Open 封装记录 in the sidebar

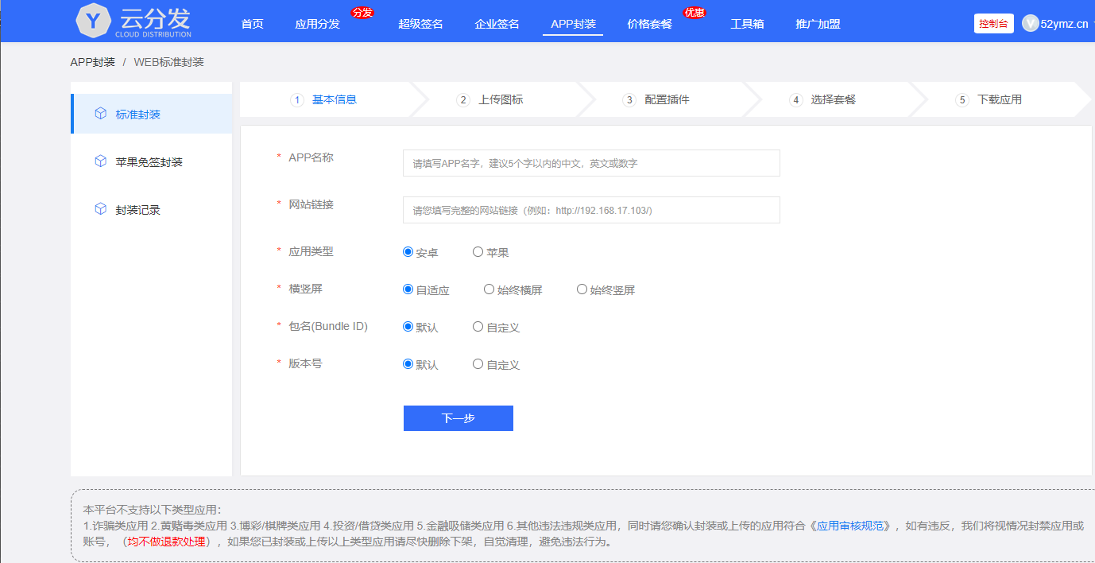click(151, 209)
